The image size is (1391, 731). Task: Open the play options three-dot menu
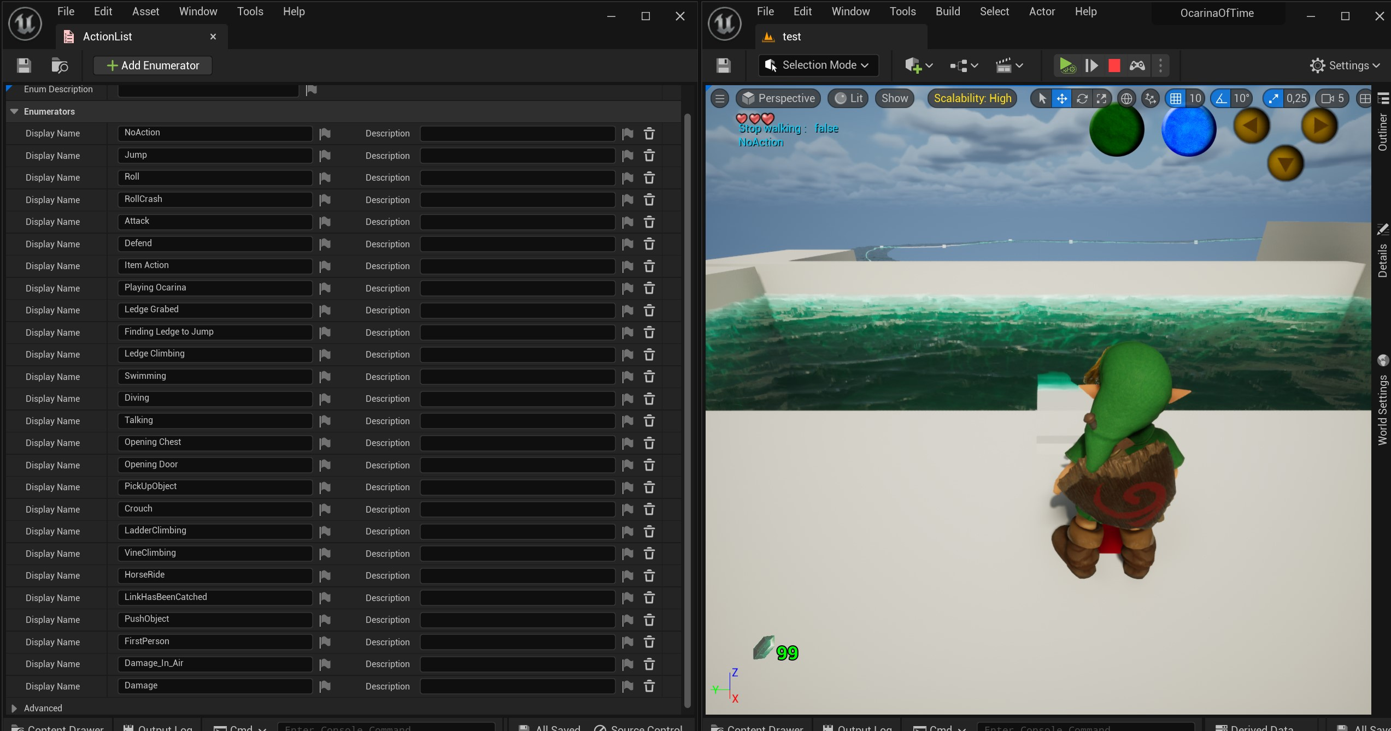(1160, 66)
